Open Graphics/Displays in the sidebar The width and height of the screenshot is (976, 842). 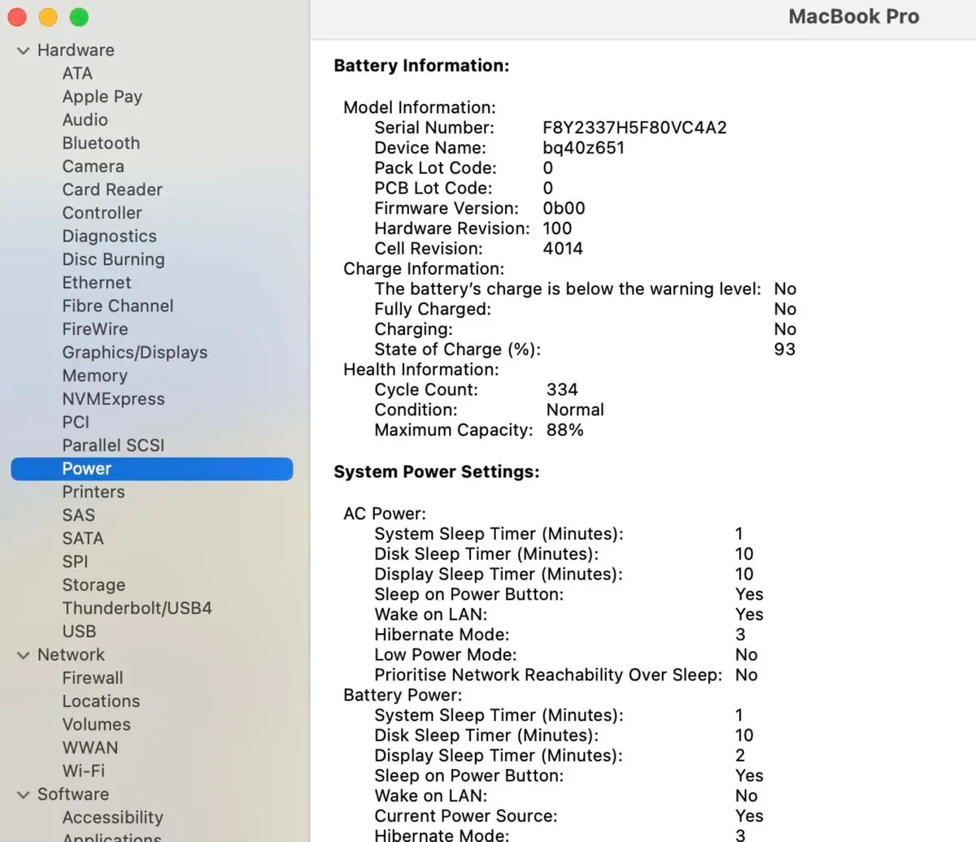pyautogui.click(x=134, y=353)
